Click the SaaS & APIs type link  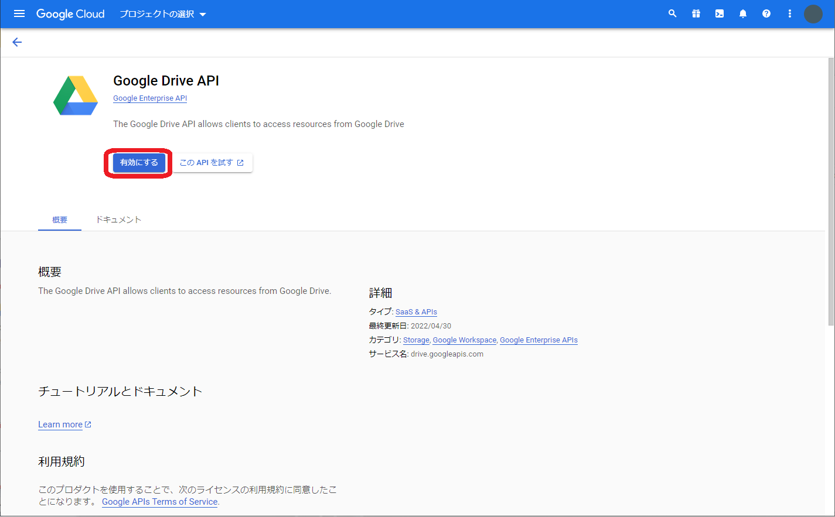tap(416, 311)
